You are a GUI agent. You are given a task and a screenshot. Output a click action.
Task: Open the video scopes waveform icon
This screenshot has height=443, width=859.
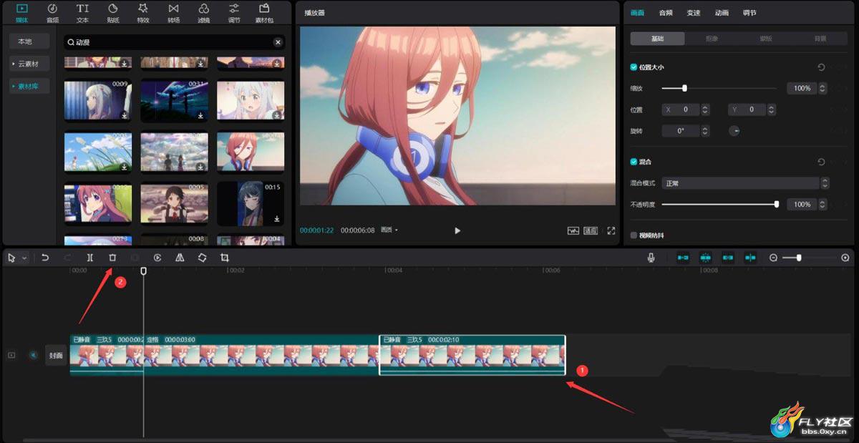pos(573,230)
